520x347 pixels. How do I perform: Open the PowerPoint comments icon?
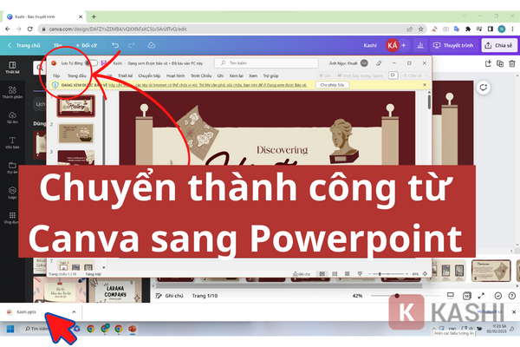393,75
